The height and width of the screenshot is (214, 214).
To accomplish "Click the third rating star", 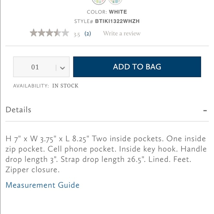I will point(49,33).
